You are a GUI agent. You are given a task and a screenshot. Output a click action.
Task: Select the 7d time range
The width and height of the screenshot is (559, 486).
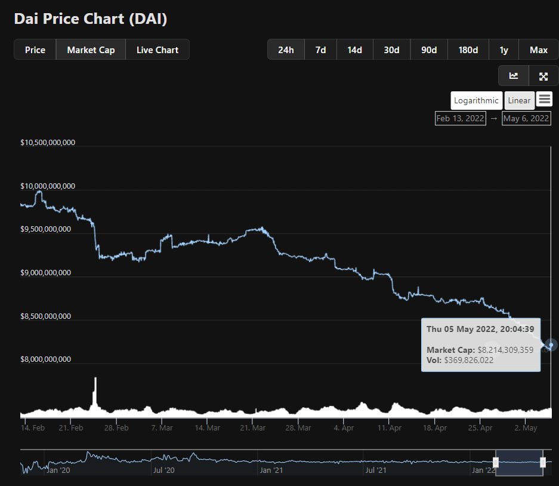[320, 50]
